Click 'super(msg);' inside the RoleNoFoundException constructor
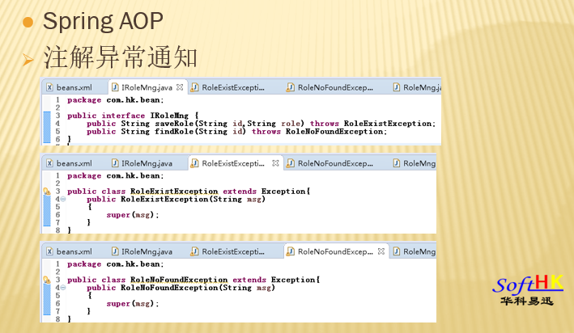The height and width of the screenshot is (333, 574). pyautogui.click(x=133, y=304)
